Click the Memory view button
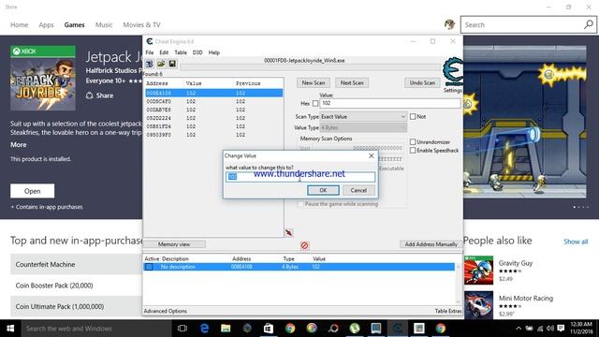599x337 pixels. pyautogui.click(x=174, y=244)
